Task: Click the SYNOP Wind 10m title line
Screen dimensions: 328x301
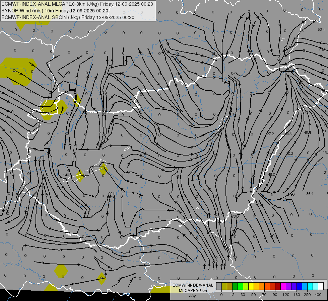Action: tap(55, 11)
